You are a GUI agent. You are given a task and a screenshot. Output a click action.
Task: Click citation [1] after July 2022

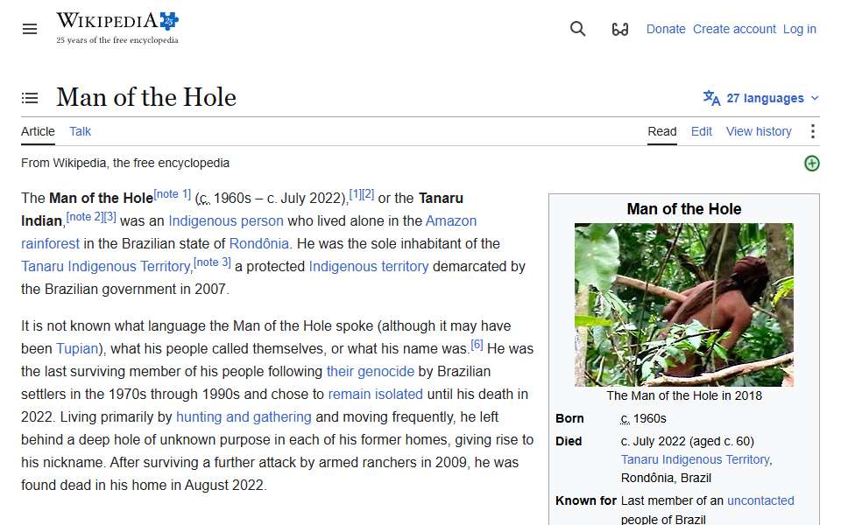(355, 194)
